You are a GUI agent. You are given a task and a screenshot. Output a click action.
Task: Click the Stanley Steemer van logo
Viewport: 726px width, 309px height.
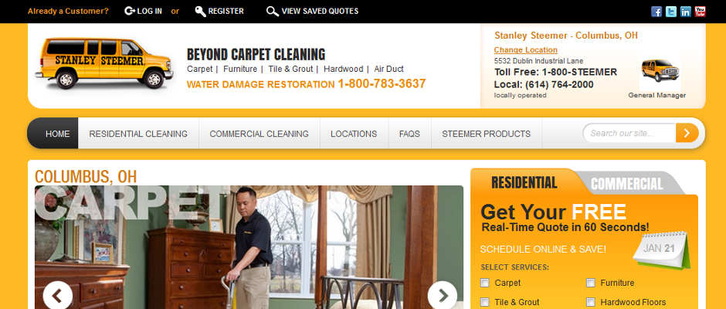pos(104,63)
